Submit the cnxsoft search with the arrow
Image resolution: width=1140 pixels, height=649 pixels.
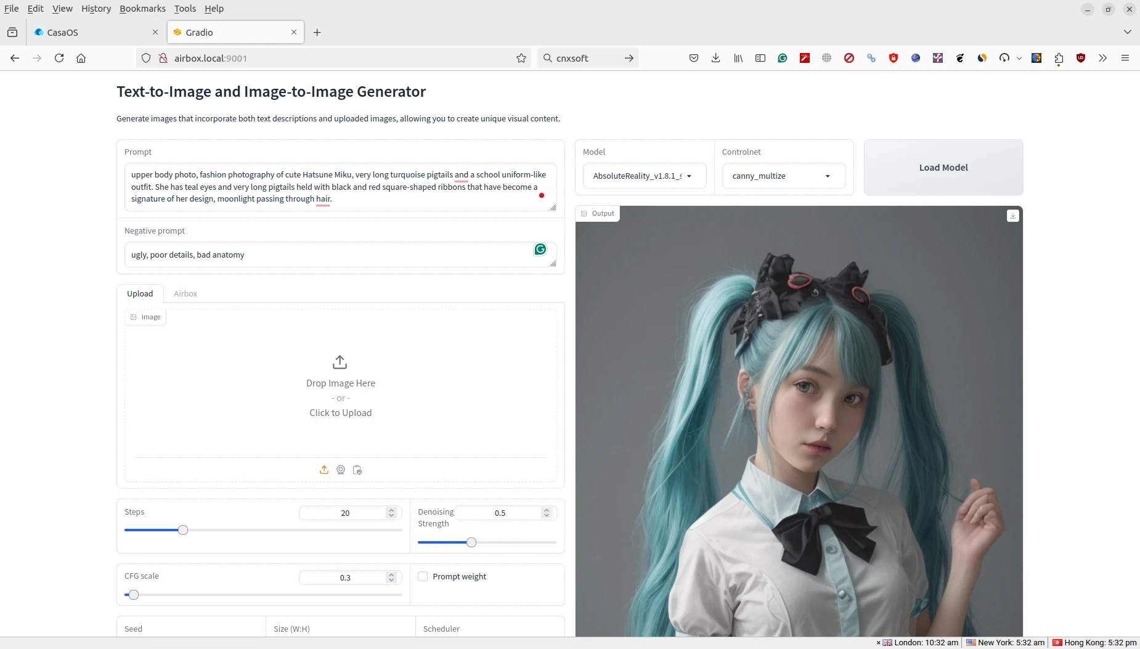629,58
